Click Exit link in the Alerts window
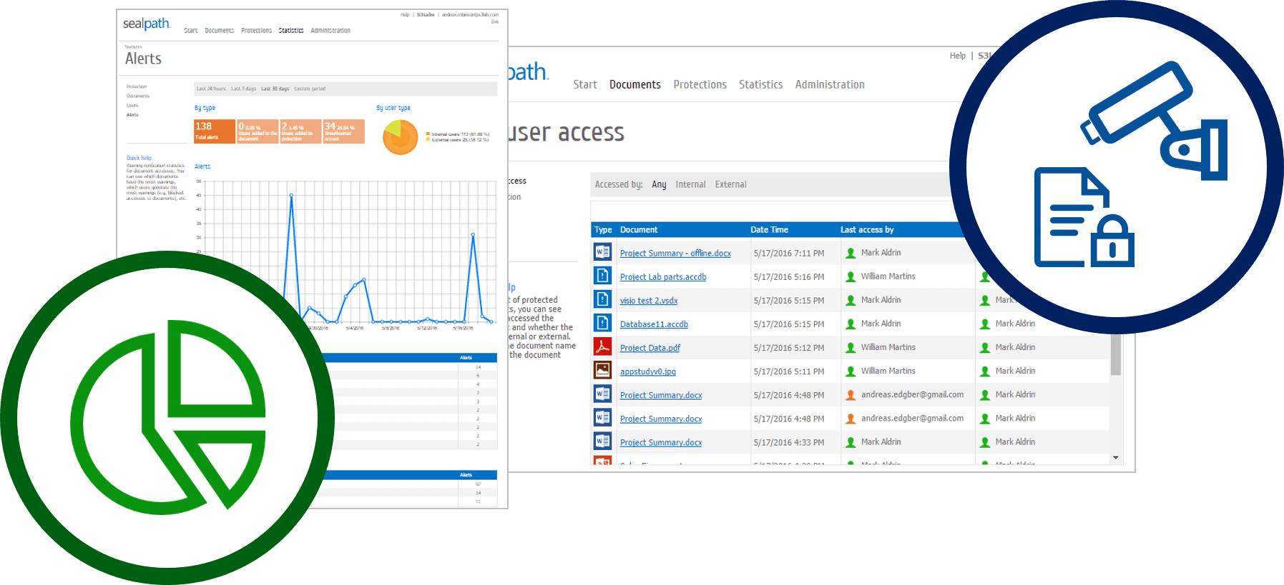Image resolution: width=1284 pixels, height=585 pixels. (495, 21)
